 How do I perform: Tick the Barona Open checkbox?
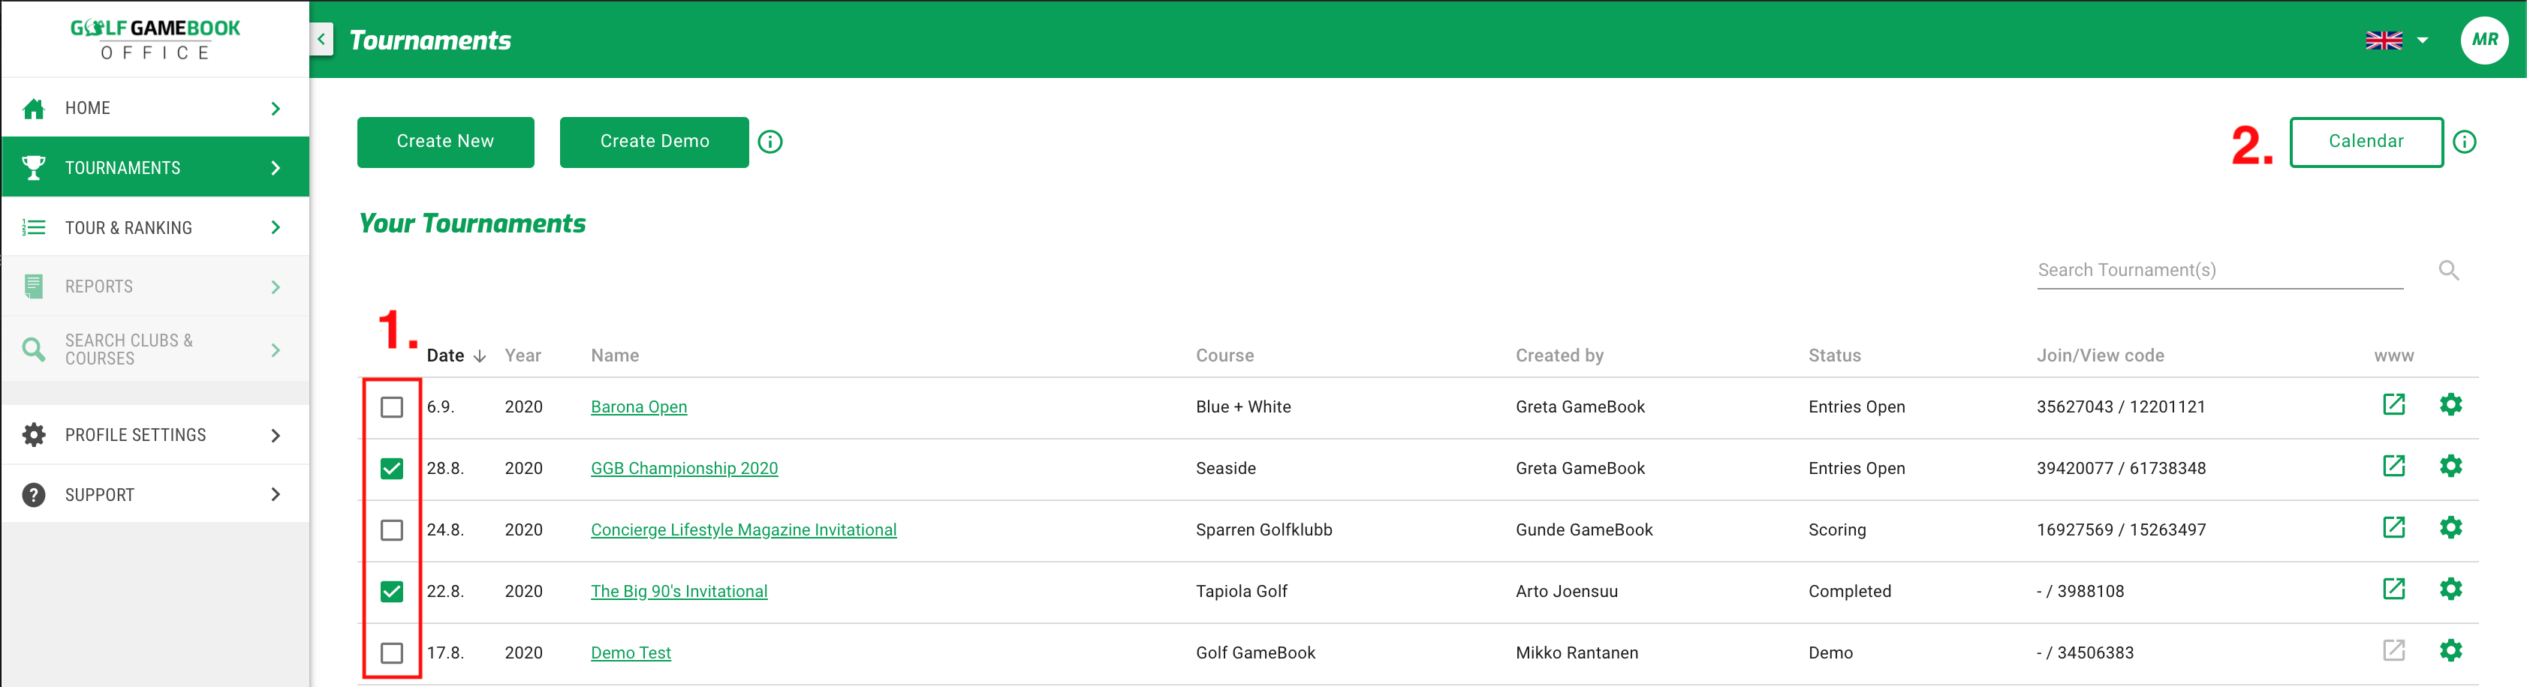[391, 406]
